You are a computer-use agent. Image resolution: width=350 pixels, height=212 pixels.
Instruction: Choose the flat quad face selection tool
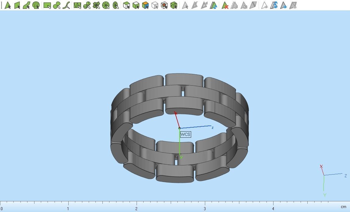pos(17,5)
